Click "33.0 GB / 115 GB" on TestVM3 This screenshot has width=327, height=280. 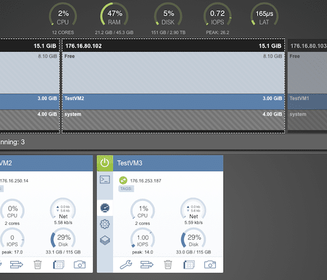pos(193,252)
